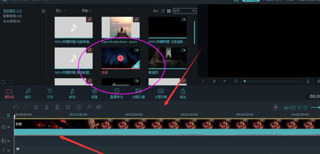Open the 音乐 music tab
320x154 pixels.
[28, 94]
